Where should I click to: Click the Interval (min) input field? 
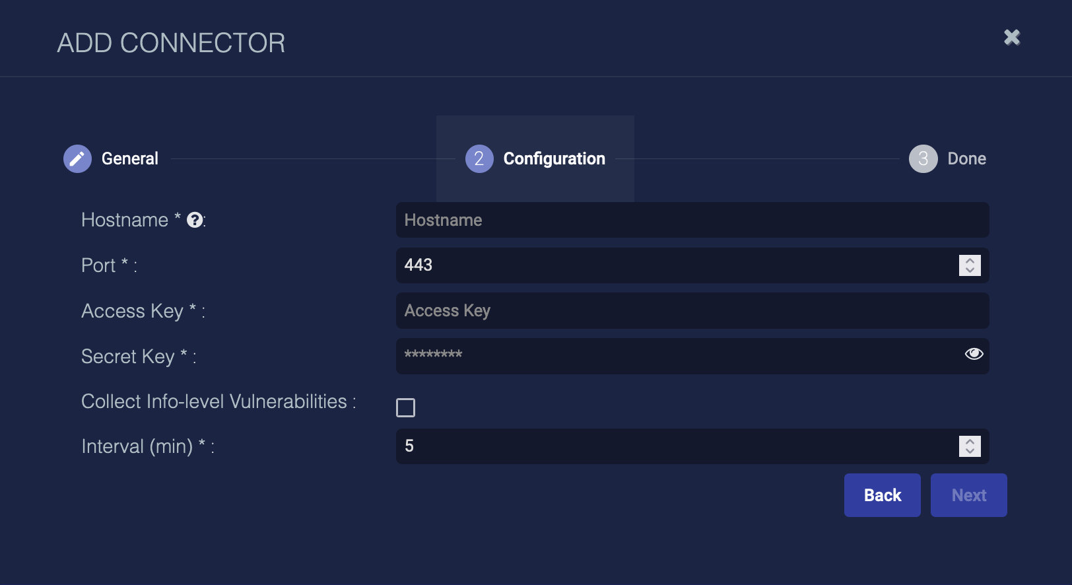pos(673,446)
